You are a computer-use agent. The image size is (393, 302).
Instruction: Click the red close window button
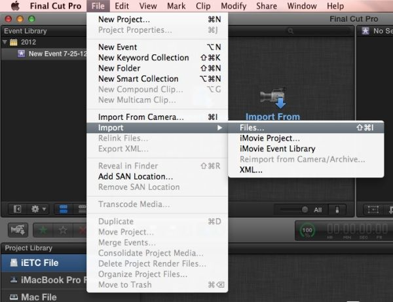point(9,19)
